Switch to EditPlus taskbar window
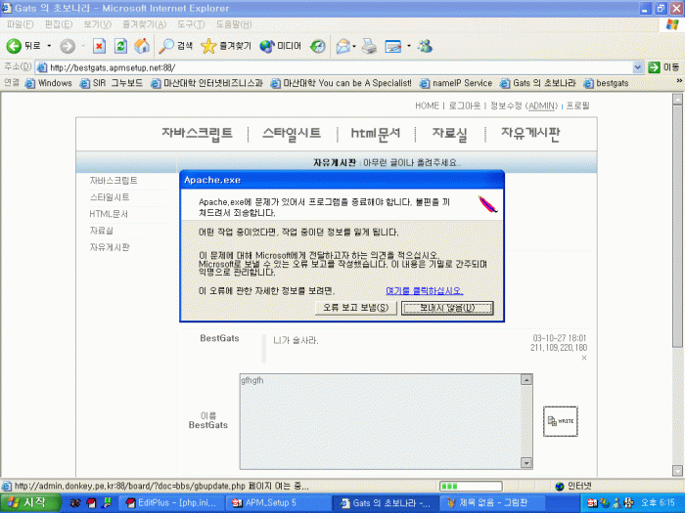The height and width of the screenshot is (513, 685). tap(172, 503)
